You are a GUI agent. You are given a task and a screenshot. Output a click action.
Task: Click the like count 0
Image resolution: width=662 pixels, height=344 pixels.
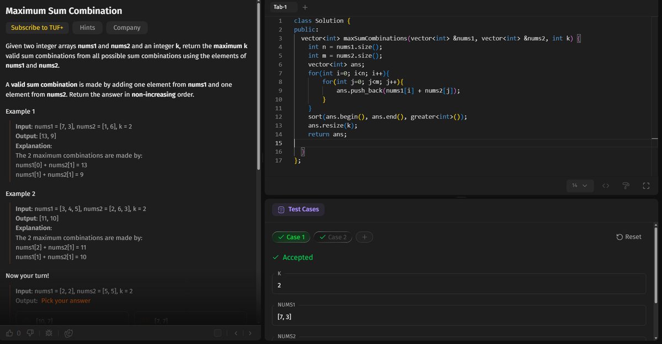(18, 333)
